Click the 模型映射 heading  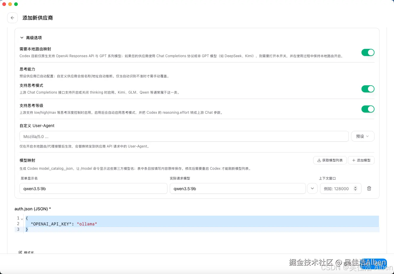click(x=28, y=160)
